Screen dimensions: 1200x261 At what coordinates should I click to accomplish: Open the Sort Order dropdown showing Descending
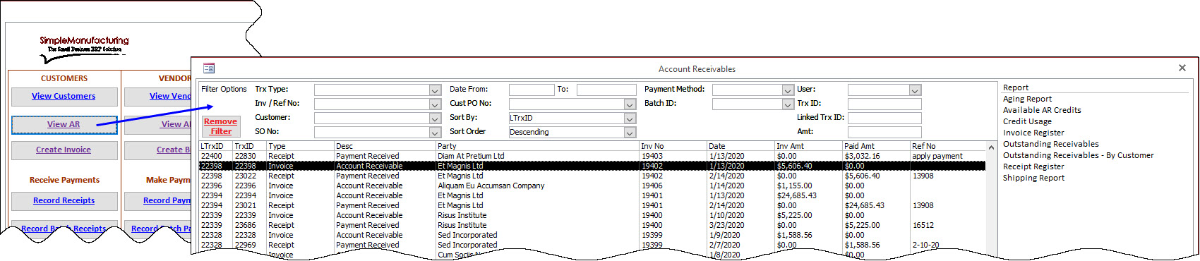pos(630,133)
